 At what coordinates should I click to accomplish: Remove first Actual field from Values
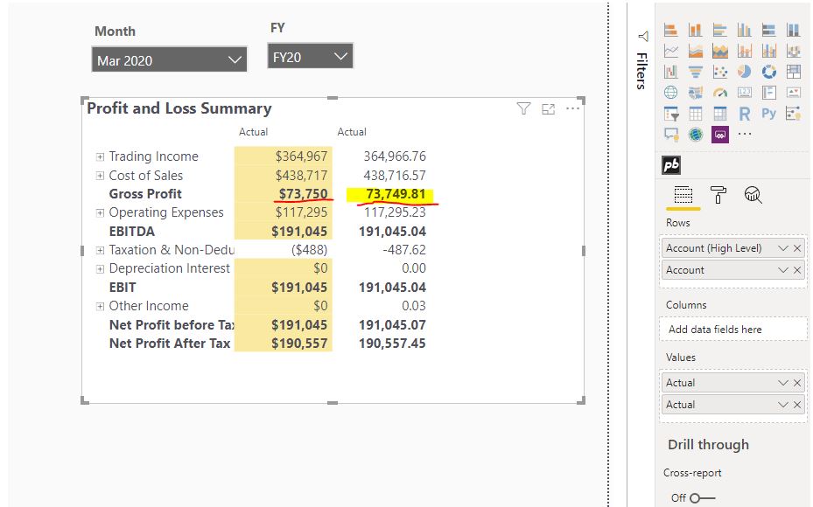pos(797,383)
